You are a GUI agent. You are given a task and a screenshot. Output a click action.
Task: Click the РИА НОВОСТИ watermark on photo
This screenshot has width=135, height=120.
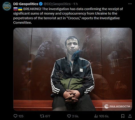[x=117, y=106]
